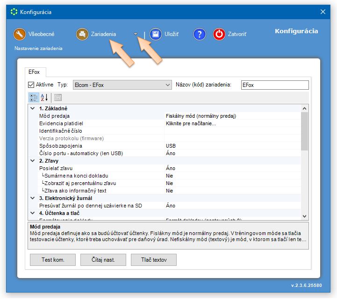Viewport: 337px width, 300px height.
Task: Collapse the 1. Základné category
Action: (32, 108)
